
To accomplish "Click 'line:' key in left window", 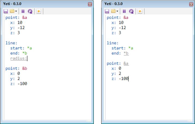I will 11,43.
